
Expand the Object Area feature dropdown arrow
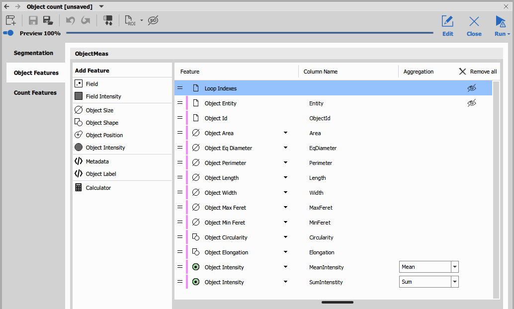pos(285,133)
